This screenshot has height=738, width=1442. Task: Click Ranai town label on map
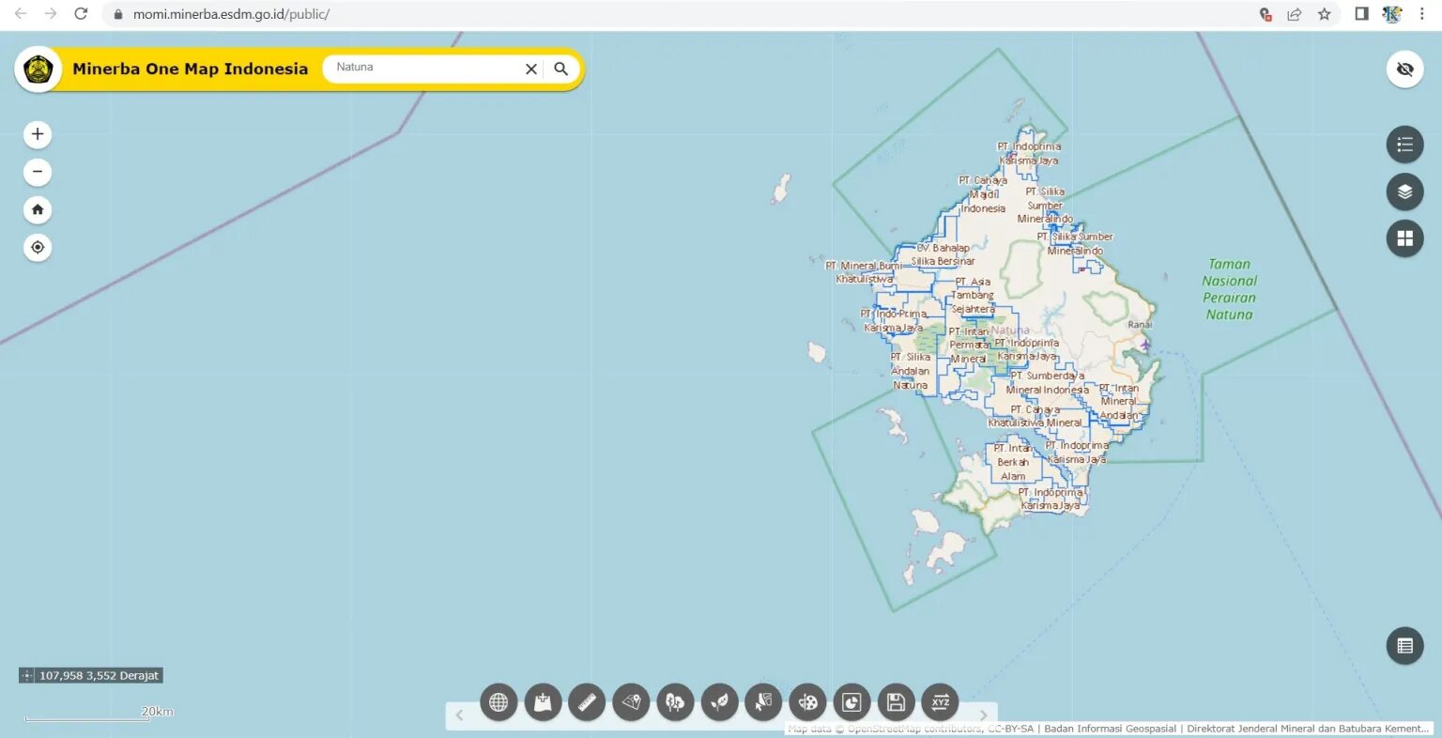(x=1140, y=325)
